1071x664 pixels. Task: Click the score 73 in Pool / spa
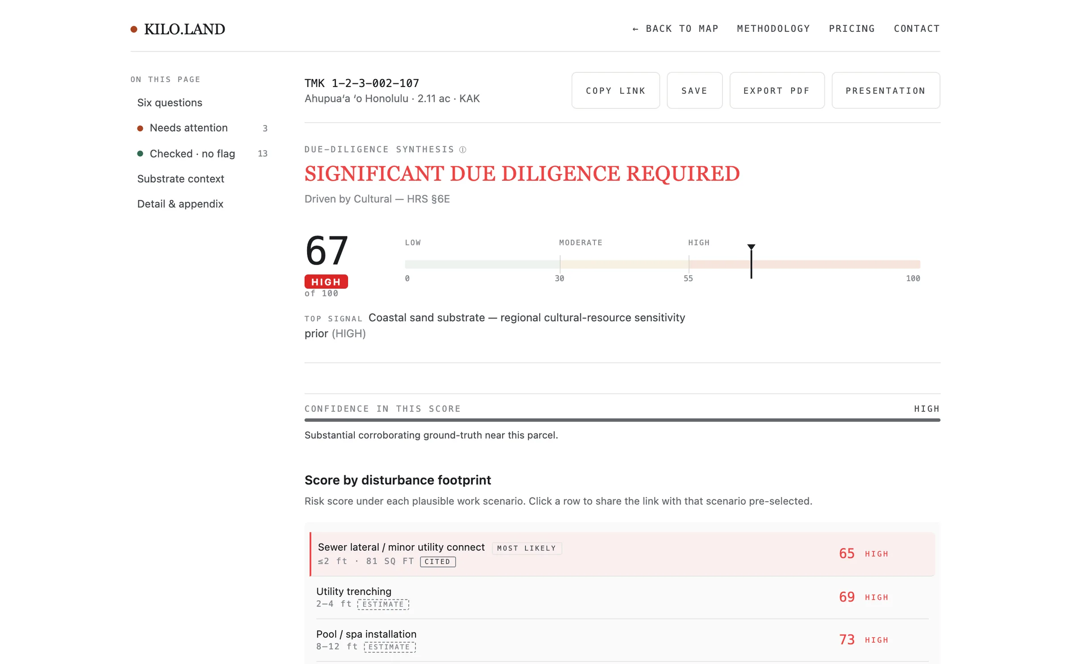(x=847, y=640)
